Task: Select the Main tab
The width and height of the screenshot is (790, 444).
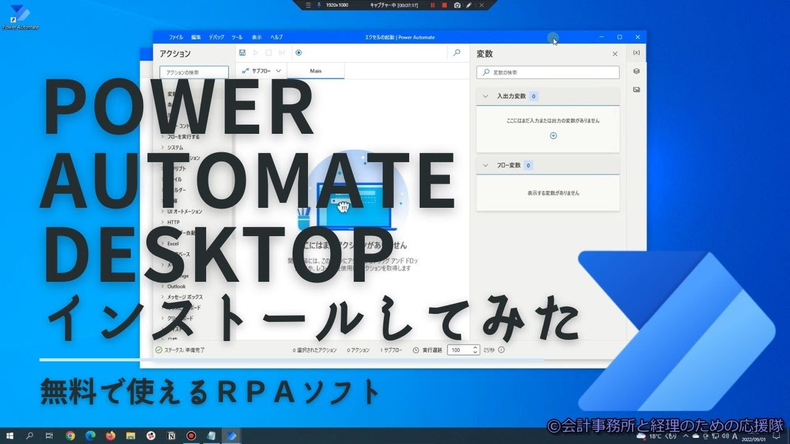Action: tap(315, 71)
